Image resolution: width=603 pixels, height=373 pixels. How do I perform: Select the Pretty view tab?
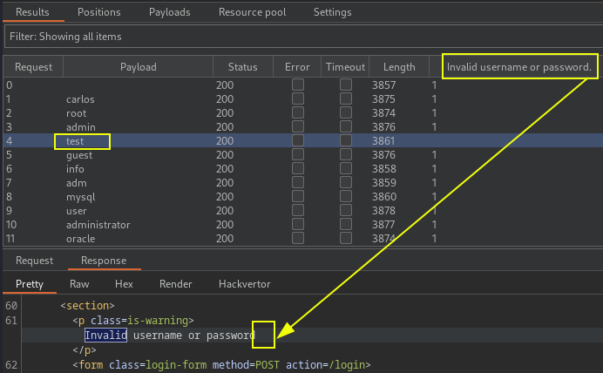(30, 284)
